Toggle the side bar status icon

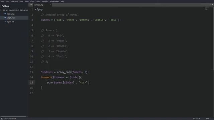2,119
